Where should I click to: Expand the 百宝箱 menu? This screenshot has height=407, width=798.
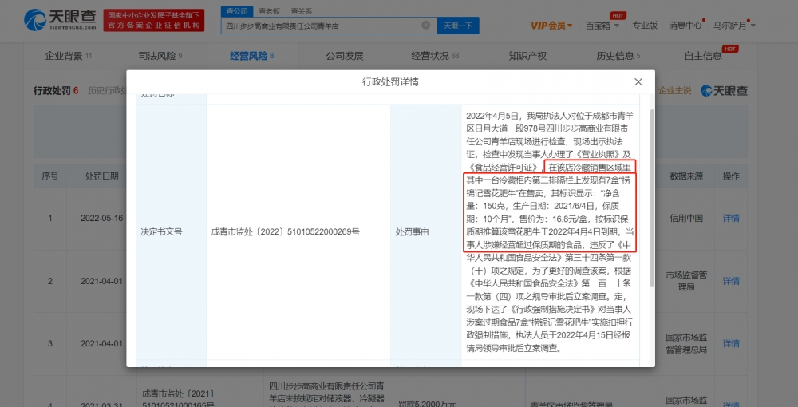click(602, 26)
